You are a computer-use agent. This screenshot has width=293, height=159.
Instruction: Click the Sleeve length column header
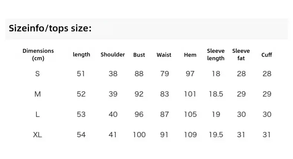[x=215, y=54]
